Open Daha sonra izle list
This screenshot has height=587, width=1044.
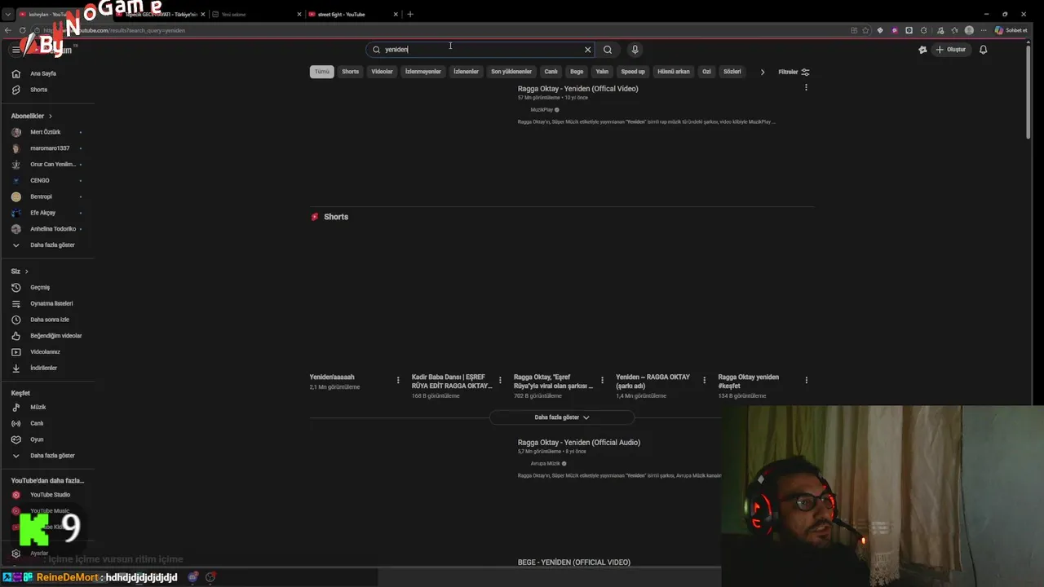tap(47, 320)
